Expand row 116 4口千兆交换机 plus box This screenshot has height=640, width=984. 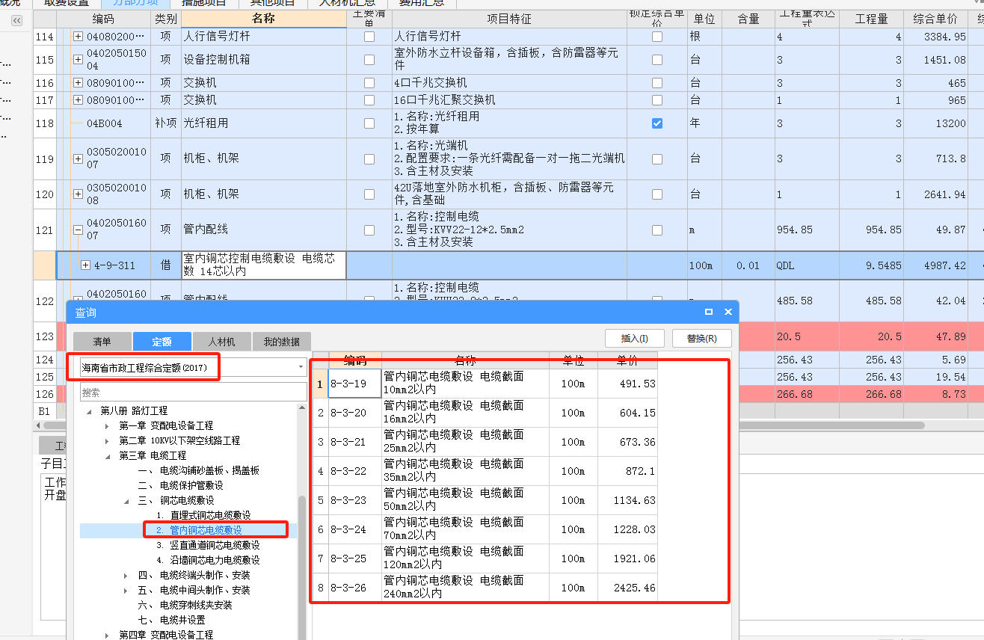[79, 83]
